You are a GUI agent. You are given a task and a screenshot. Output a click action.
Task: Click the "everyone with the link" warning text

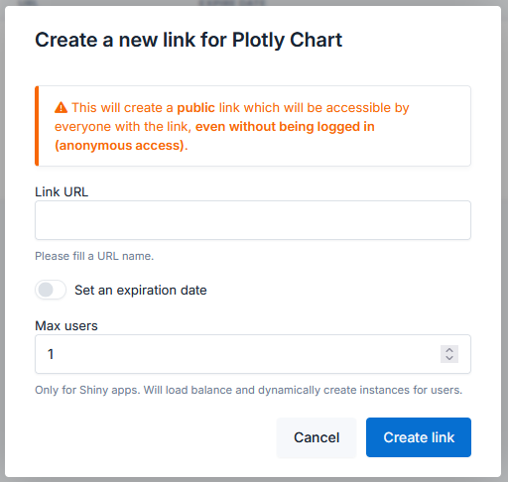point(123,127)
